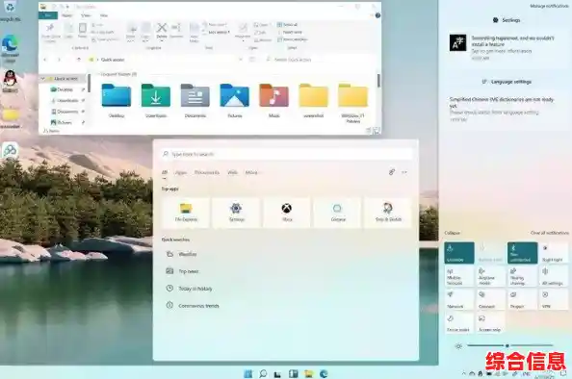Image resolution: width=572 pixels, height=379 pixels.
Task: Click the Start button on taskbar
Action: tap(248, 373)
